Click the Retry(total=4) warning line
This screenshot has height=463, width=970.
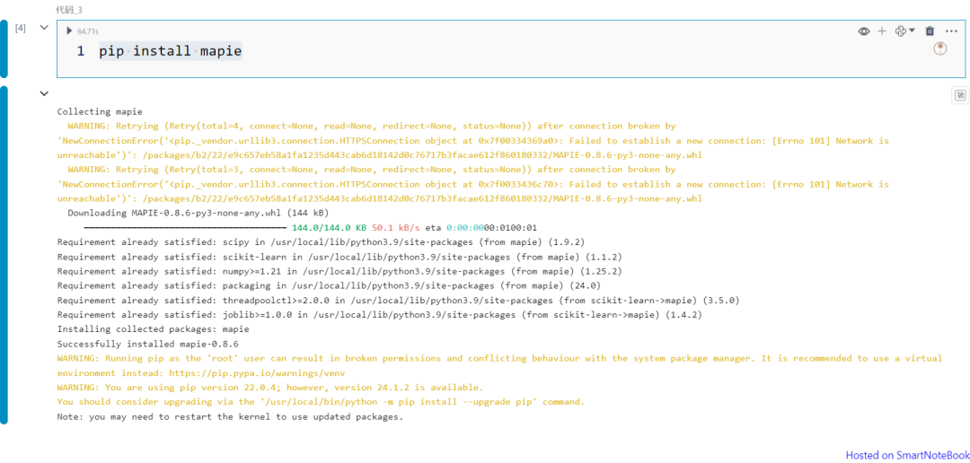click(372, 127)
